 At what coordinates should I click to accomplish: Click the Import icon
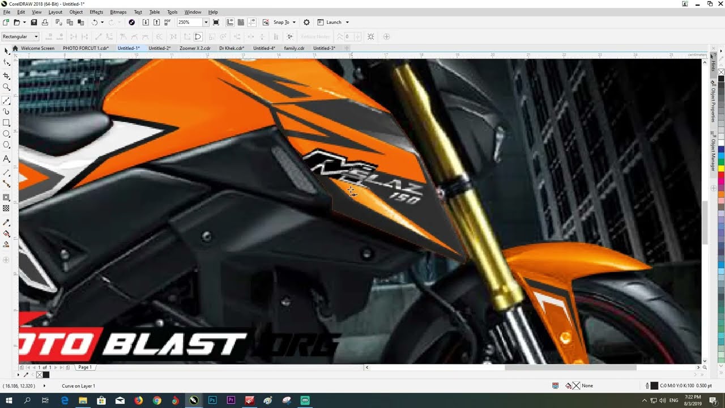[x=146, y=22]
